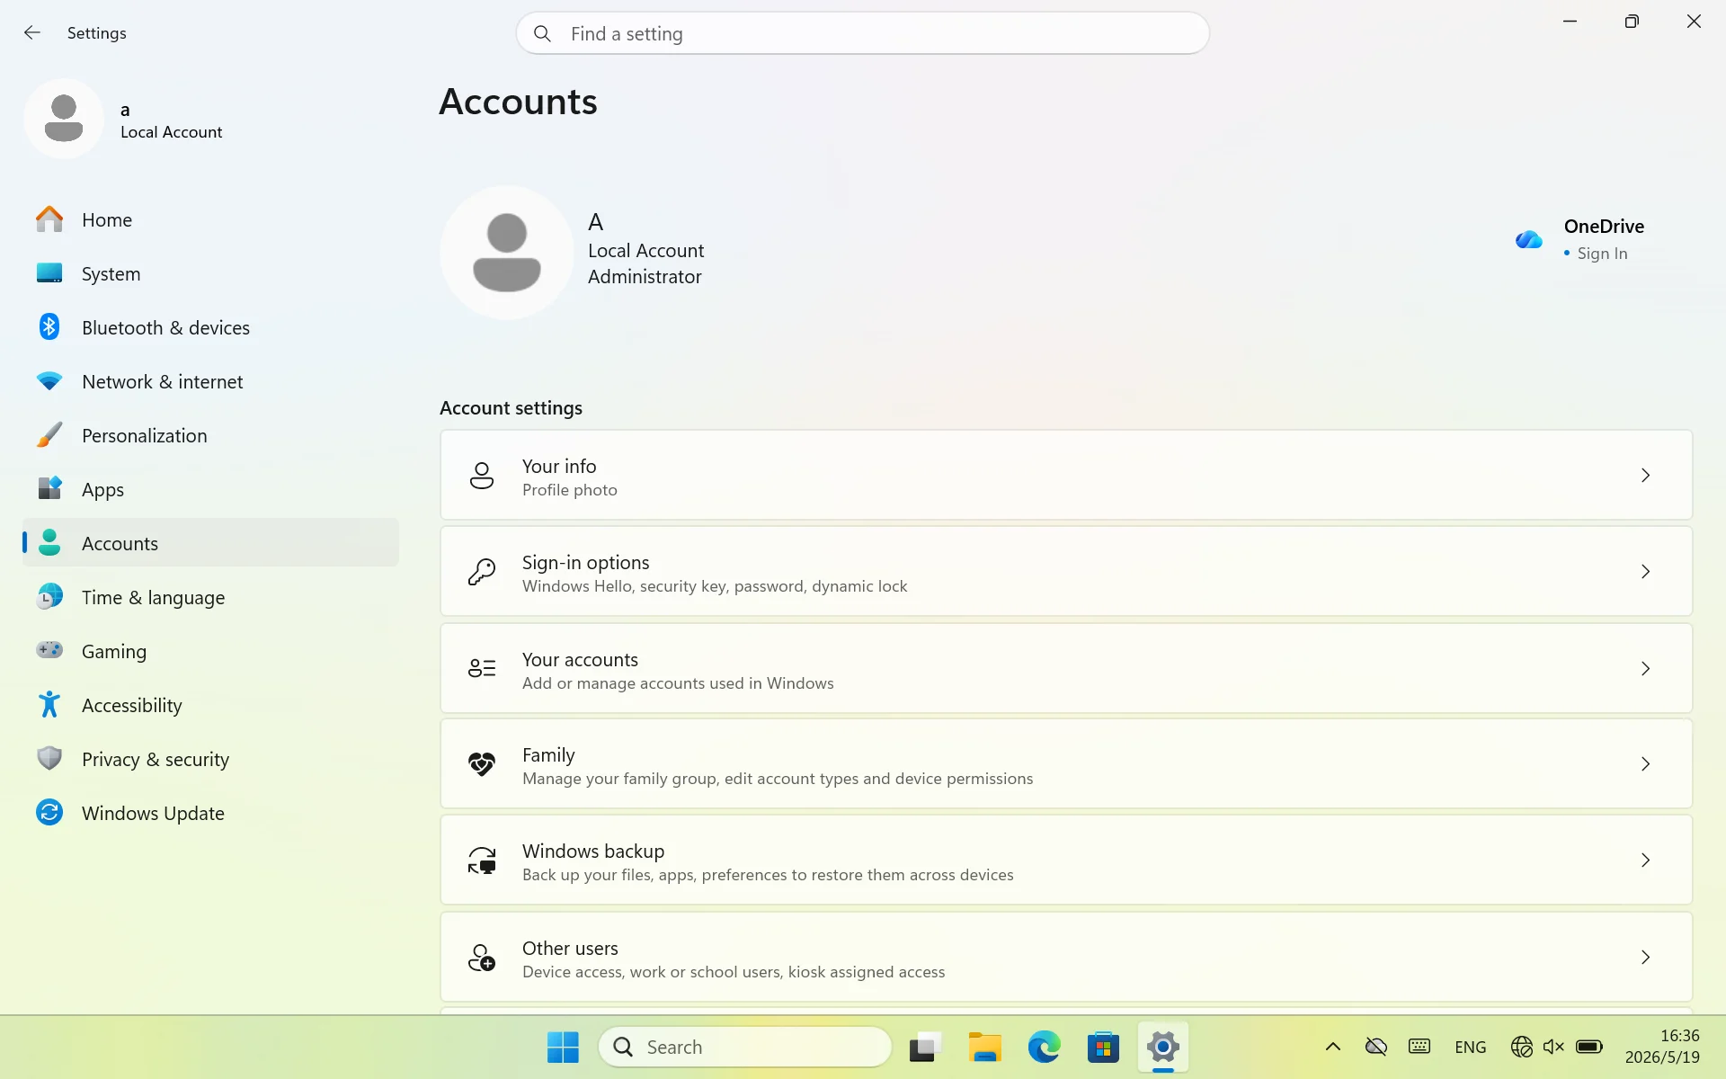Open Microsoft Store from taskbar
Image resolution: width=1726 pixels, height=1079 pixels.
(1103, 1048)
